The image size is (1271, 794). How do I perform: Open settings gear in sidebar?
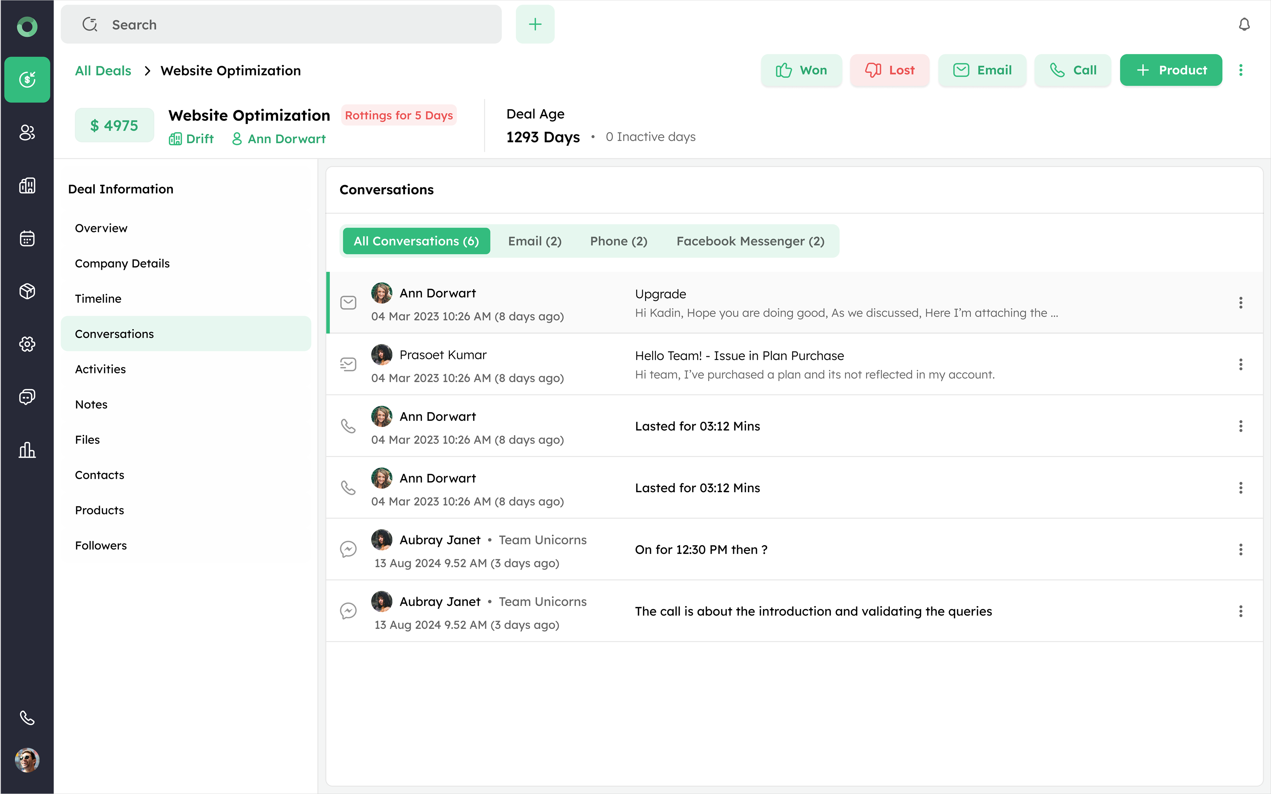pos(27,344)
